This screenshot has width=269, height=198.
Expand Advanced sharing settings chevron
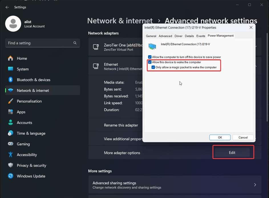(255, 185)
